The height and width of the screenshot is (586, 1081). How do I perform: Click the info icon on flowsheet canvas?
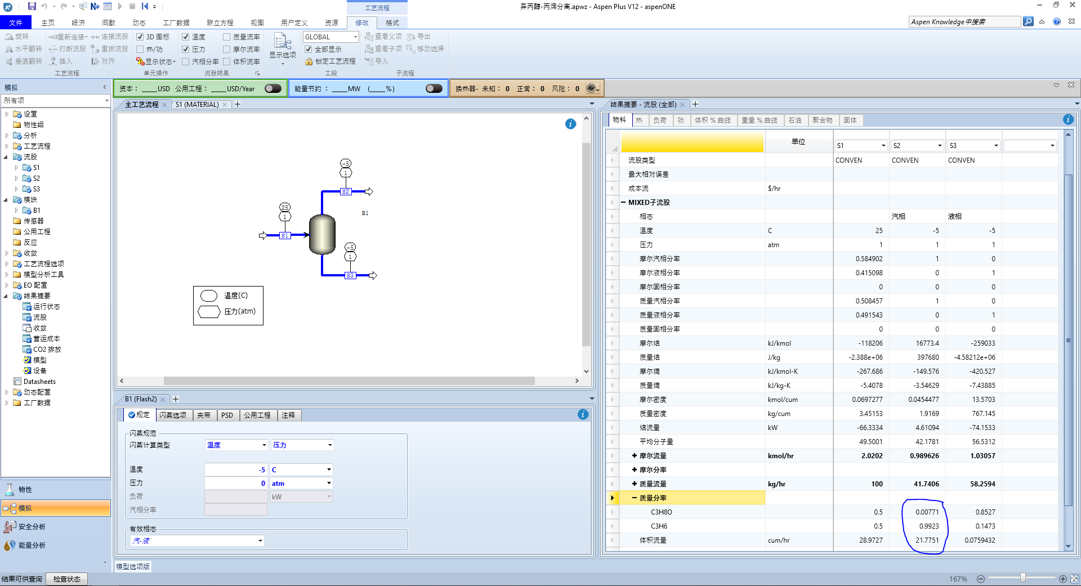pyautogui.click(x=570, y=124)
